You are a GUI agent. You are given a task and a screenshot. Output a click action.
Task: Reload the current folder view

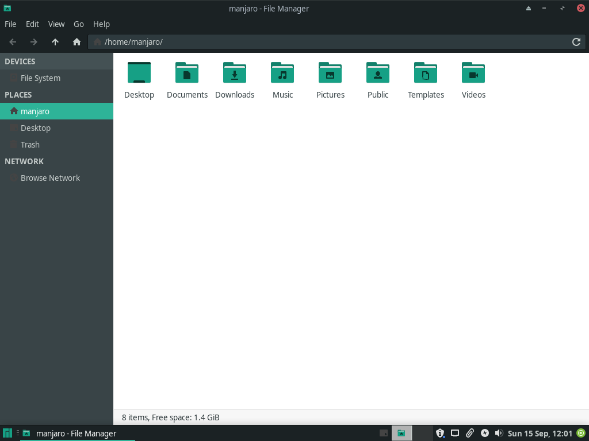coord(576,42)
